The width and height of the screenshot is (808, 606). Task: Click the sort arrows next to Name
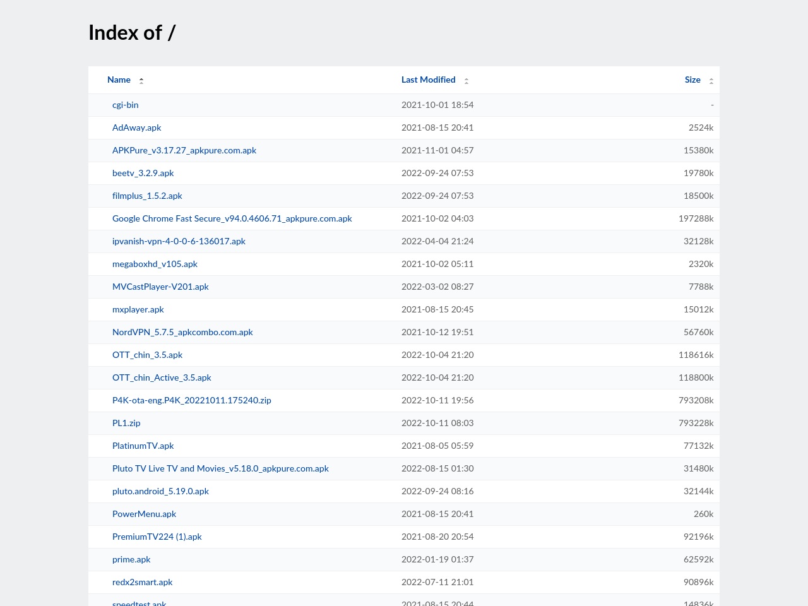[x=141, y=81]
